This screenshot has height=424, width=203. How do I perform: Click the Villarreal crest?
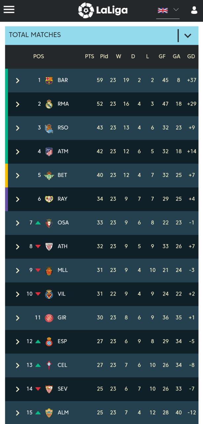(49, 294)
